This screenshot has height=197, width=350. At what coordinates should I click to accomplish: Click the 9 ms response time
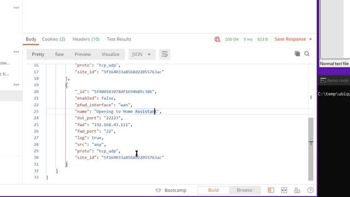point(248,39)
